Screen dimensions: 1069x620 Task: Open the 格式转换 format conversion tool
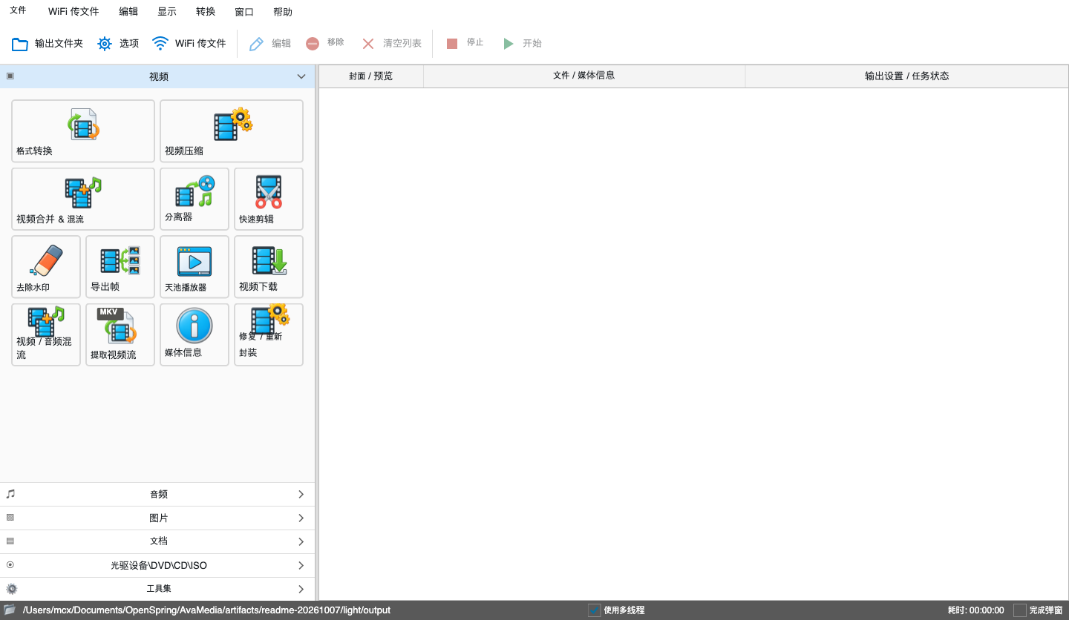[83, 131]
